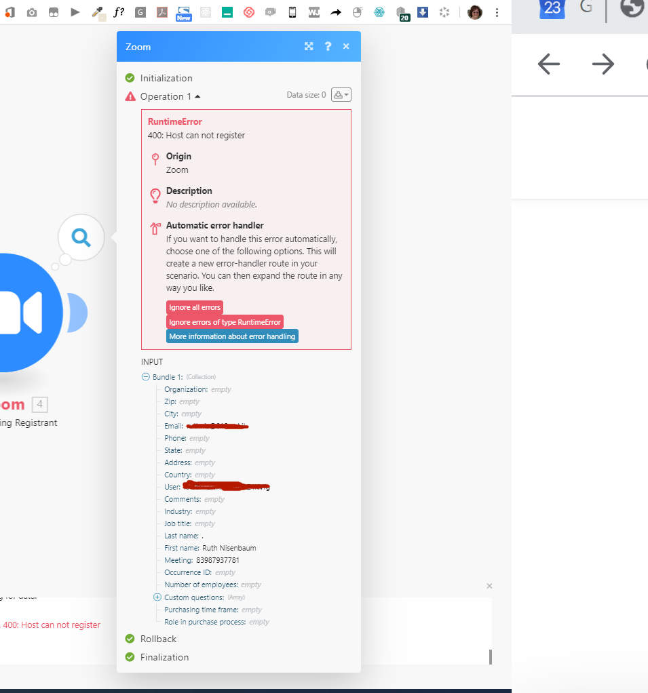
Task: Click the camera screenshot extension icon
Action: tap(31, 12)
